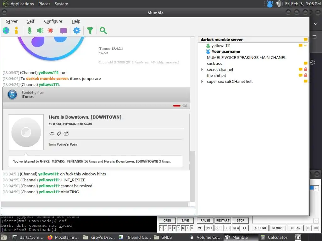322x241 pixels.
Task: Select the darkok mumble server root channel
Action: [222, 40]
